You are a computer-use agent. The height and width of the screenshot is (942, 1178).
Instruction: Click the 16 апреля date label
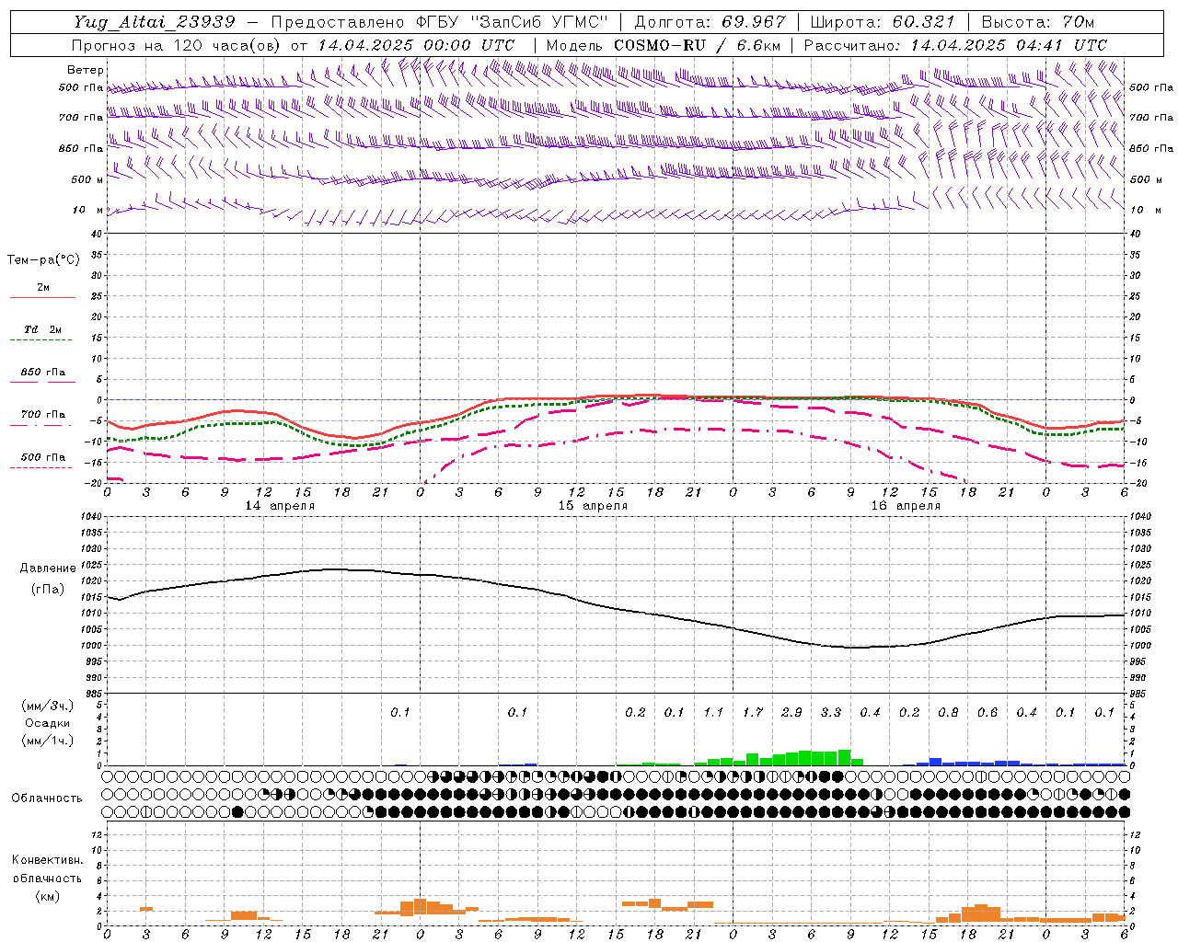[906, 506]
